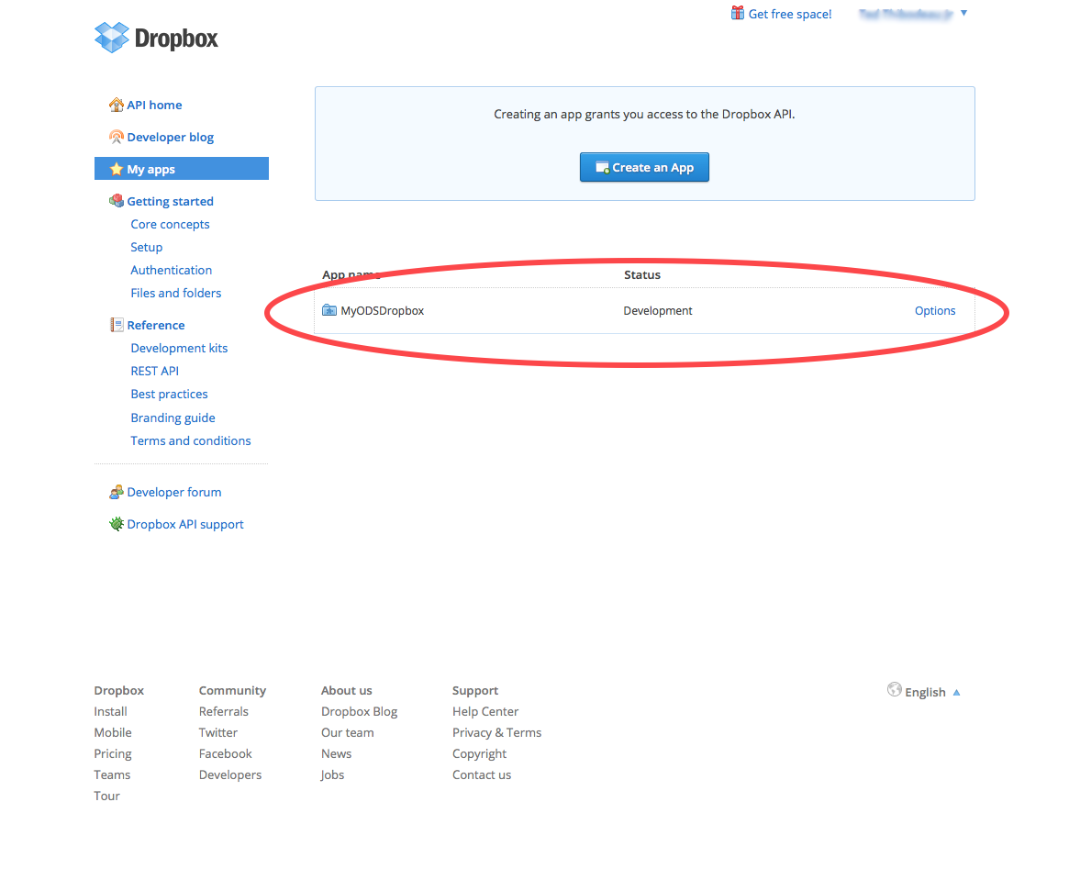Visit Terms and conditions sidebar link
Screen dimensions: 1069x880
click(191, 440)
